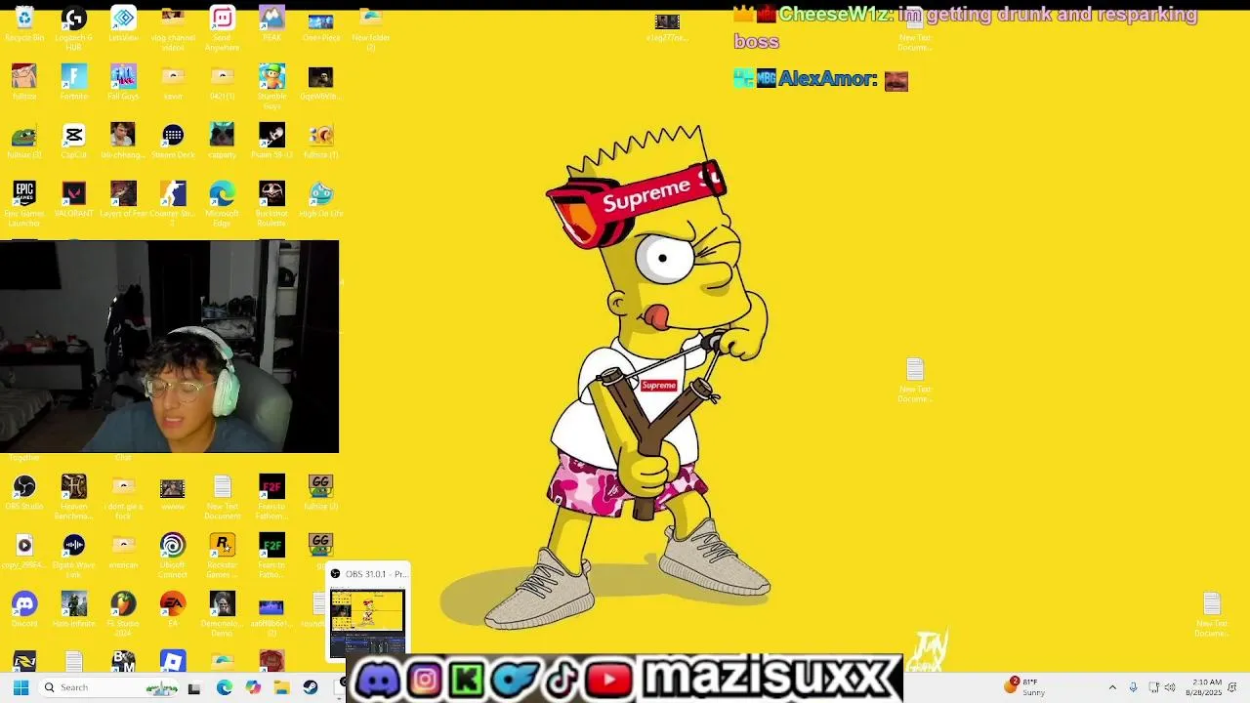This screenshot has height=703, width=1250.
Task: Select the catparty image file
Action: [222, 141]
